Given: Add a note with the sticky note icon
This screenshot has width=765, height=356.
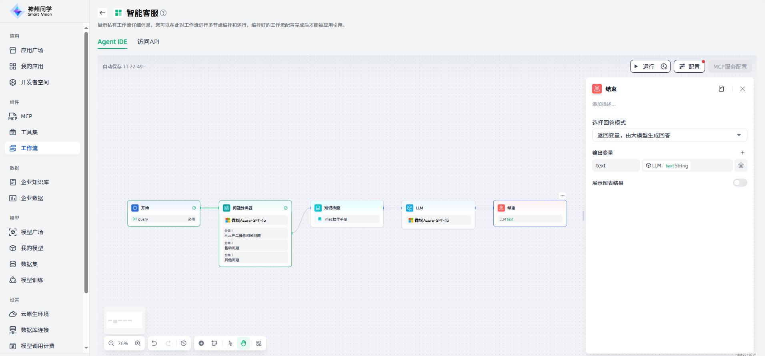Looking at the screenshot, I should coord(214,343).
